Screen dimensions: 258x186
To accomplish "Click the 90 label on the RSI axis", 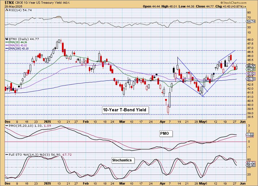I will 249,13.
